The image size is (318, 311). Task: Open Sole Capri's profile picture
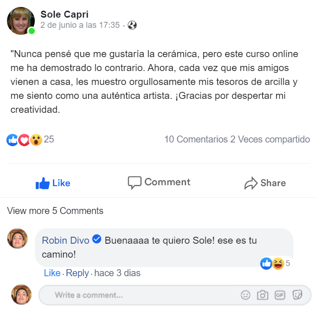click(20, 21)
